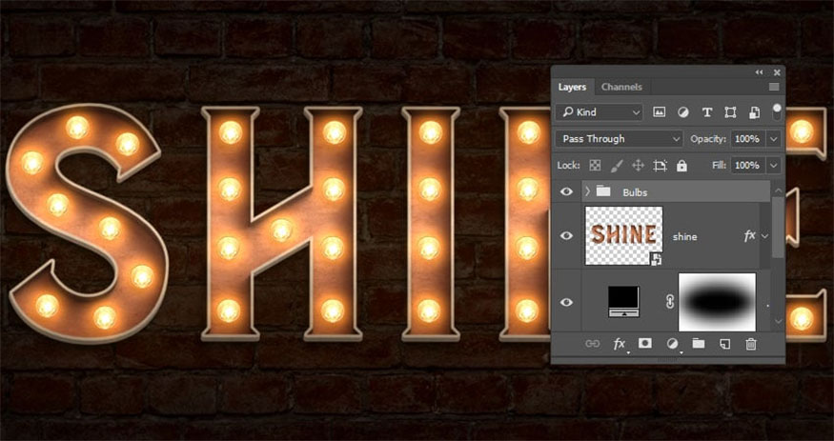Open the Kind filter dropdown
Viewport: 834px width, 441px height.
click(x=600, y=112)
